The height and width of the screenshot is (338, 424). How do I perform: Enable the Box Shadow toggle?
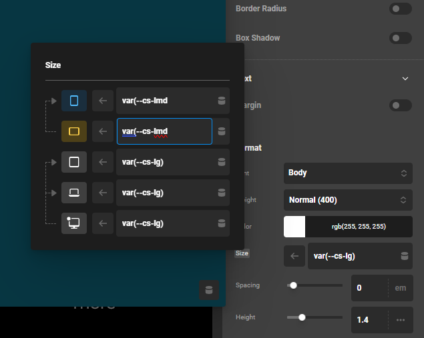[x=401, y=38]
